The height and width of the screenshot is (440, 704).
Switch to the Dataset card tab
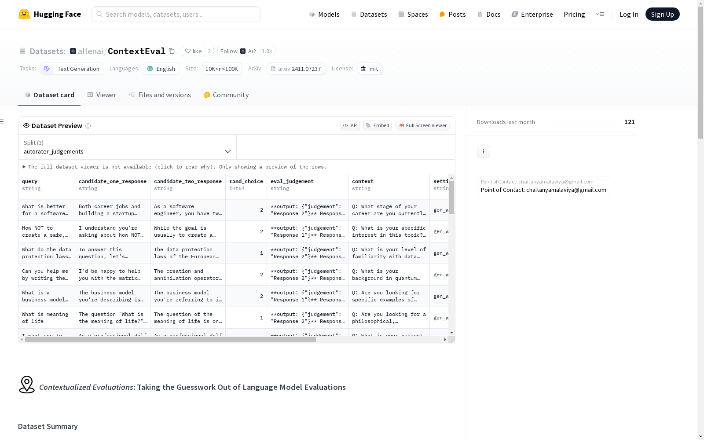coord(49,95)
